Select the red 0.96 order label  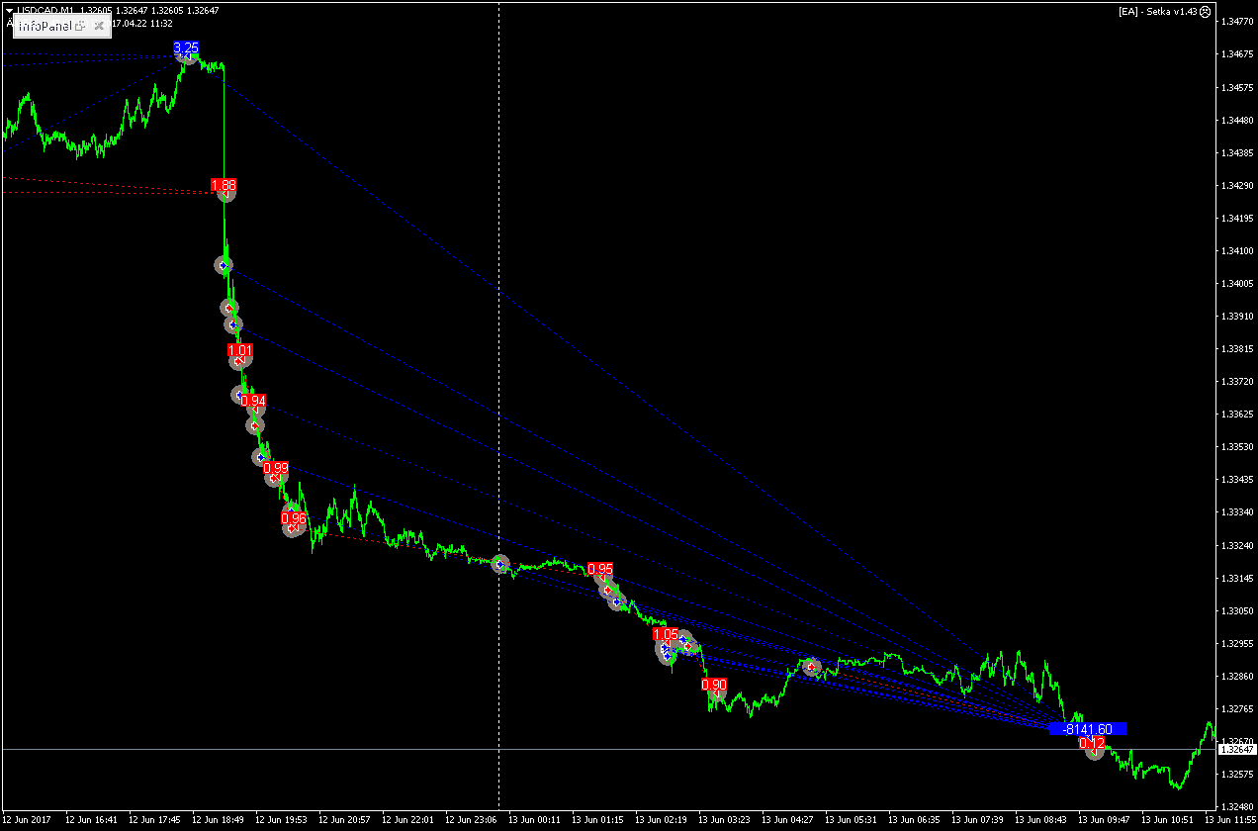[293, 517]
